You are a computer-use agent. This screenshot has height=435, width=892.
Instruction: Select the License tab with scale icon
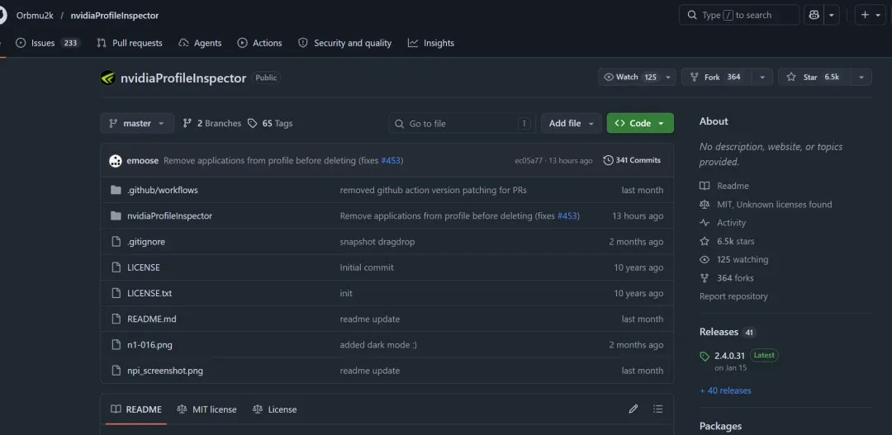tap(274, 409)
